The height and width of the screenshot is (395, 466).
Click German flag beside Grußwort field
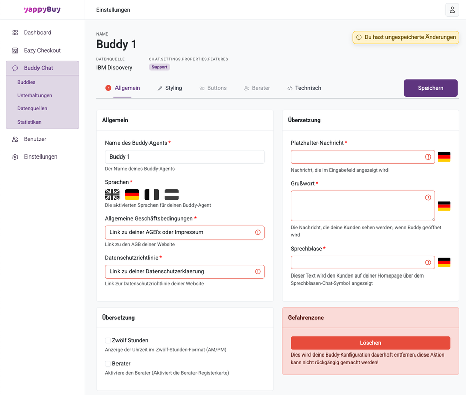(x=444, y=206)
